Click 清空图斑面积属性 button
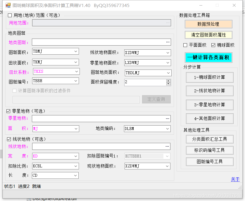 coord(208,35)
